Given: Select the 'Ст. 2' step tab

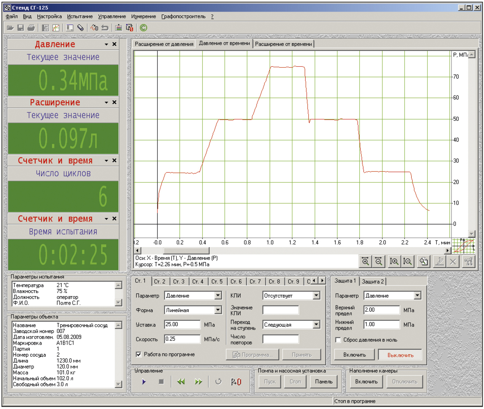Looking at the screenshot, I should point(160,282).
